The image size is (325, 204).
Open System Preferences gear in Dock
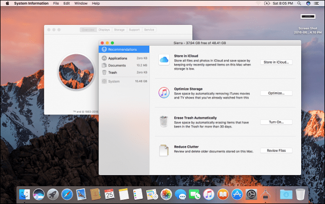pos(251,194)
